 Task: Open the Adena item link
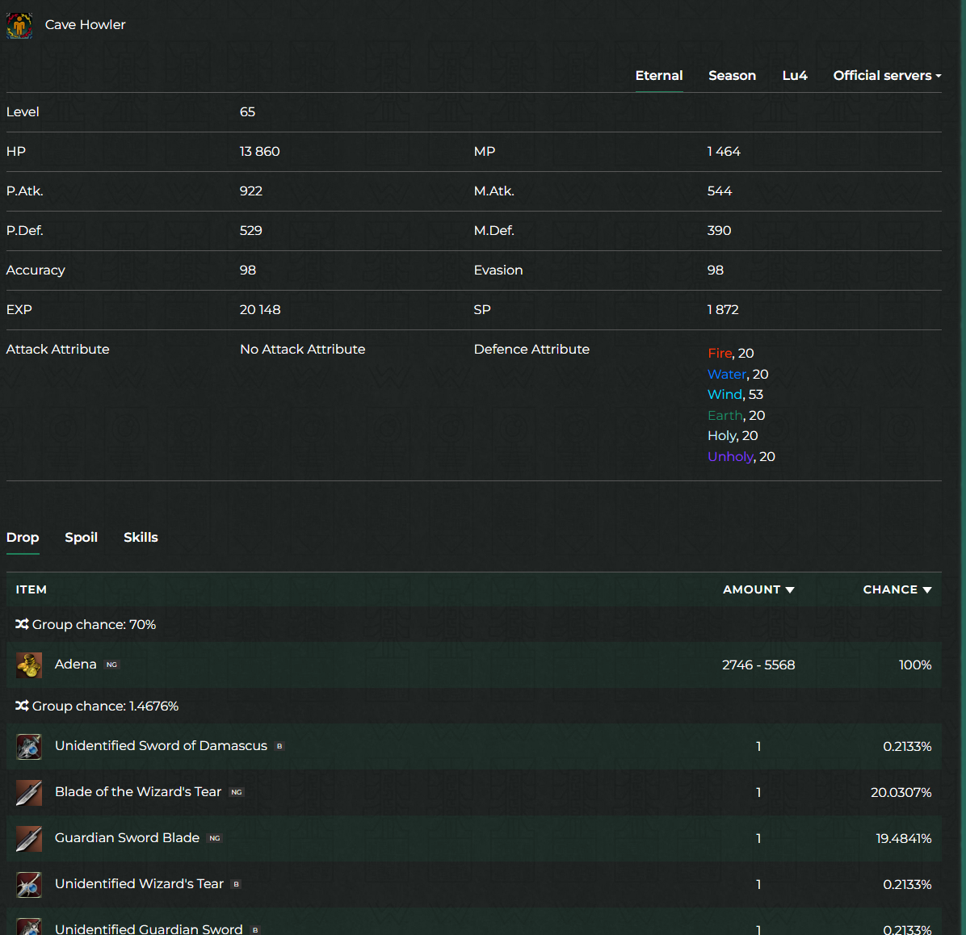tap(76, 665)
